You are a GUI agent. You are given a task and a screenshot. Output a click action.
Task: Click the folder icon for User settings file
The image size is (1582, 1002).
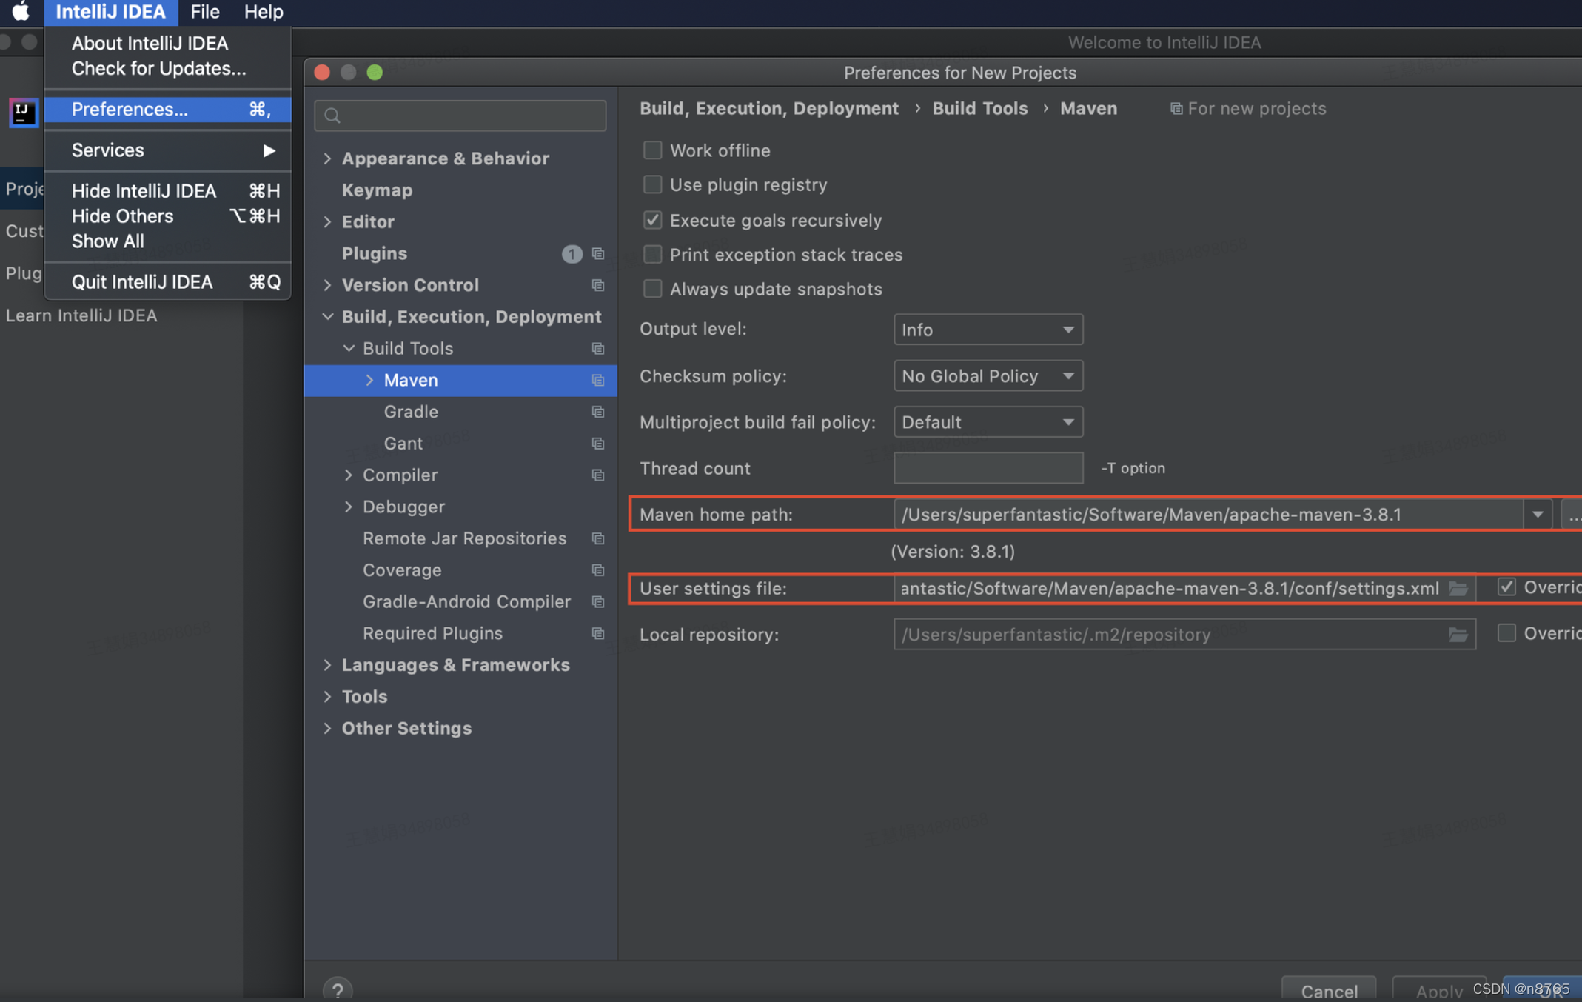click(x=1458, y=589)
